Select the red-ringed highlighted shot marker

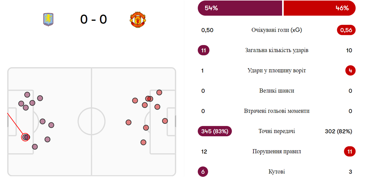pos(25,137)
